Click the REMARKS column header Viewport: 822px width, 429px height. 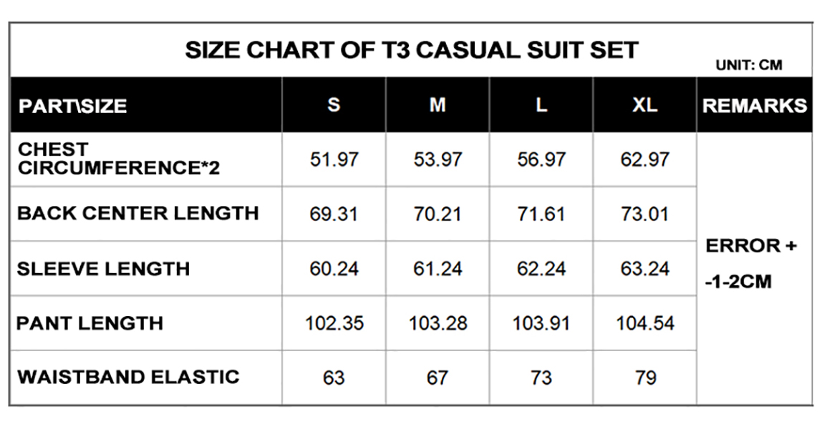pos(754,106)
